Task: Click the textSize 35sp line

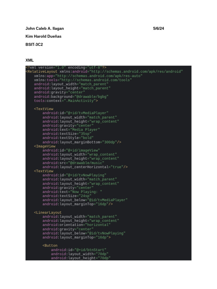Action: [67, 134]
